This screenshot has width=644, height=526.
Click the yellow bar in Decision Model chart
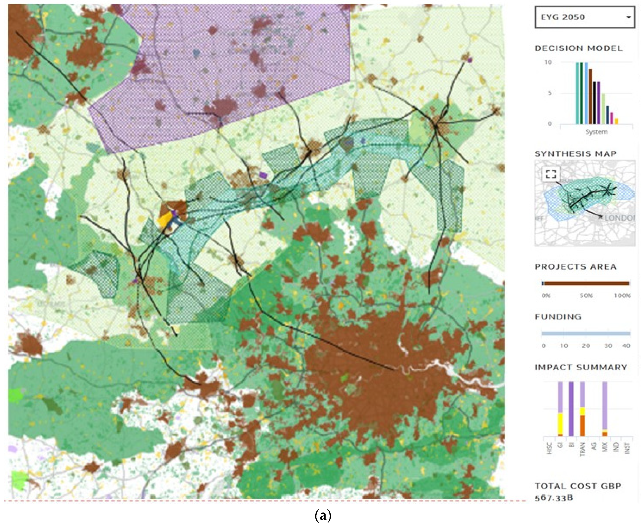click(616, 121)
